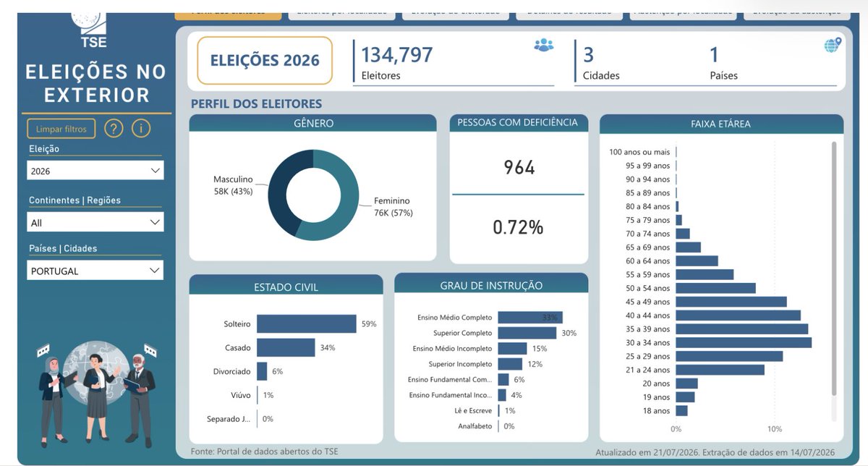Viewport: 868px width, 466px height.
Task: Click the 18 anos age label
Action: tap(656, 411)
